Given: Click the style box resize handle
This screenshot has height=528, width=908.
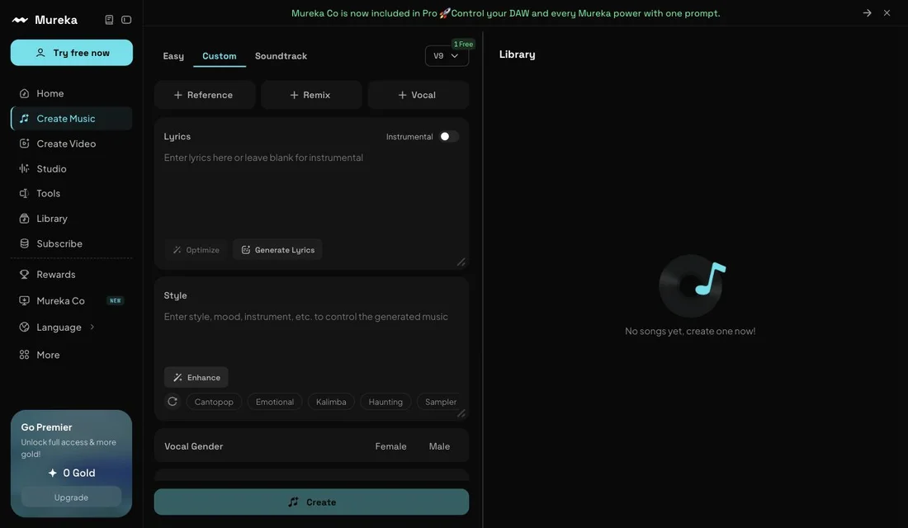Looking at the screenshot, I should point(461,413).
